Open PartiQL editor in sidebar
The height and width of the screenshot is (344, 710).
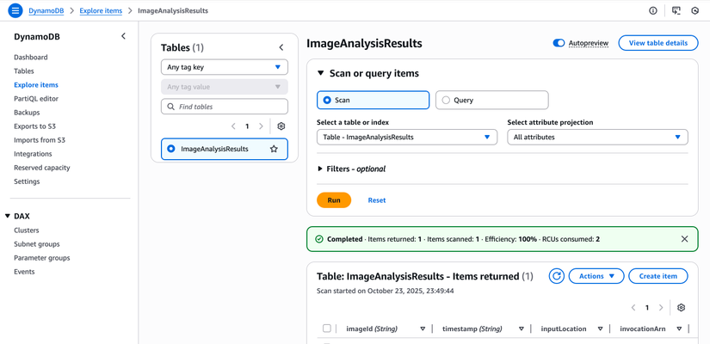[x=36, y=99]
